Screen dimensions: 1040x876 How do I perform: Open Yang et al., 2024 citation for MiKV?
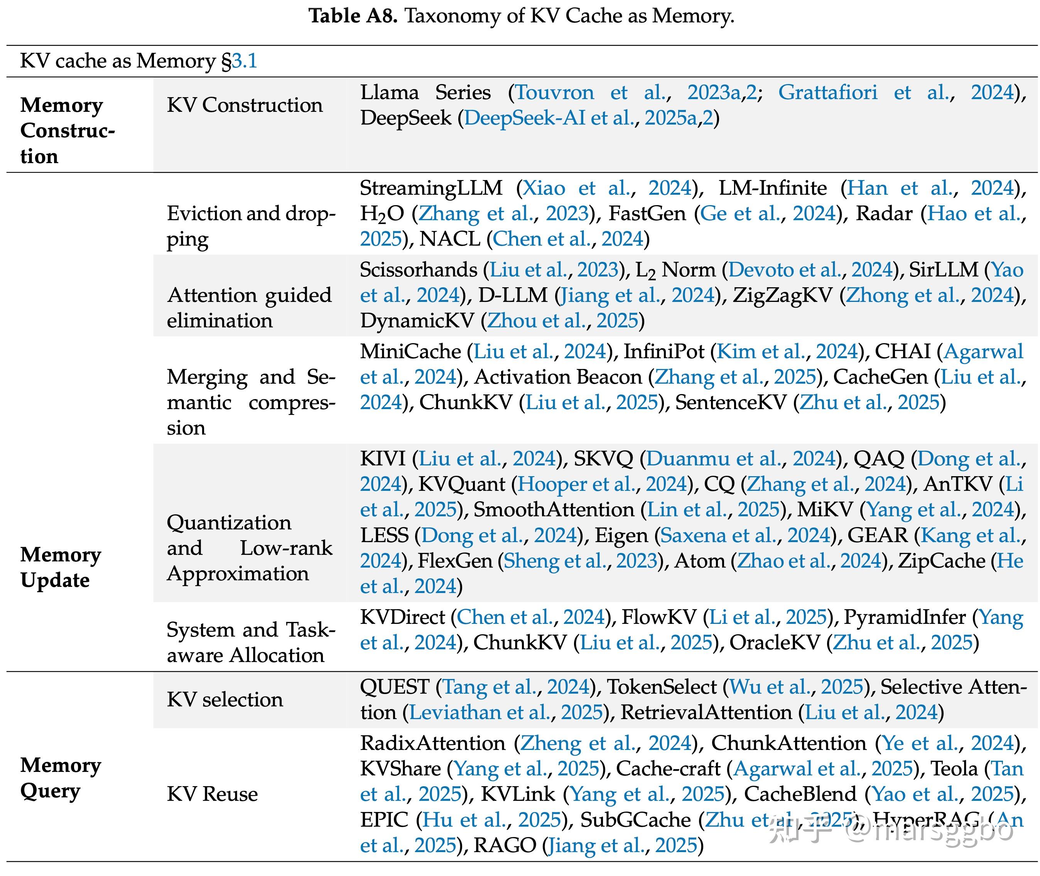pyautogui.click(x=940, y=510)
